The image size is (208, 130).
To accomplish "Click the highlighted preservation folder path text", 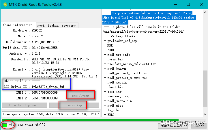I will tap(149, 18).
